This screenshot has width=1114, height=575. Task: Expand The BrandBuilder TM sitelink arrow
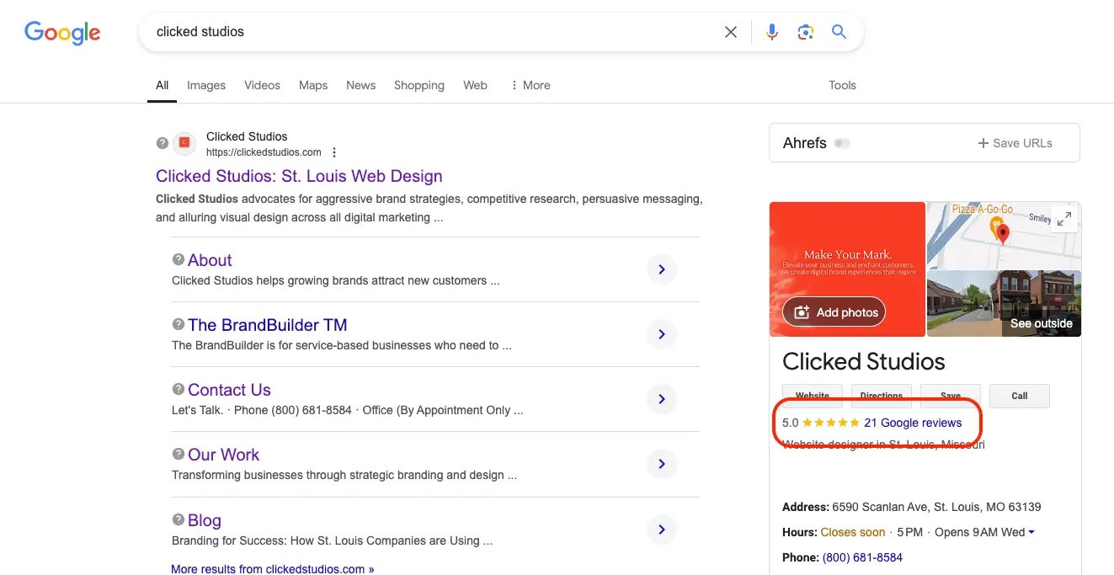(x=662, y=334)
